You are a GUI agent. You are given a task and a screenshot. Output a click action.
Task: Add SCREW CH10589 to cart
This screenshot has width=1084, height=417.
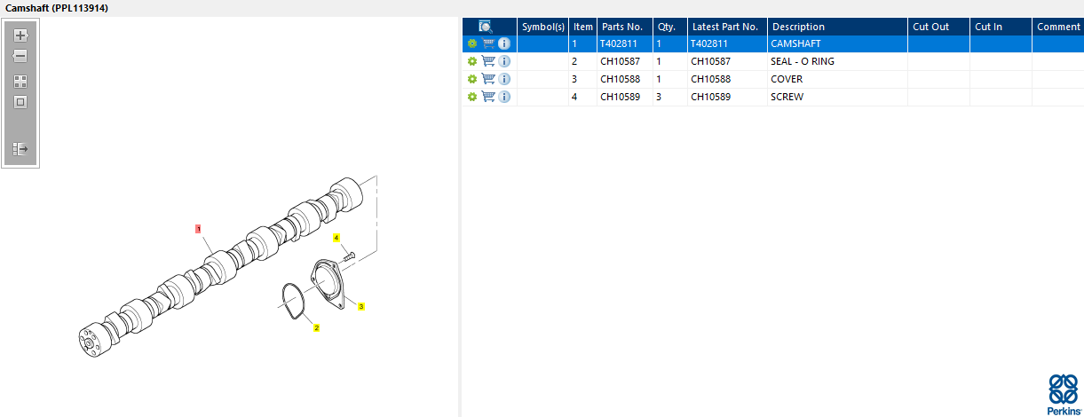[488, 97]
